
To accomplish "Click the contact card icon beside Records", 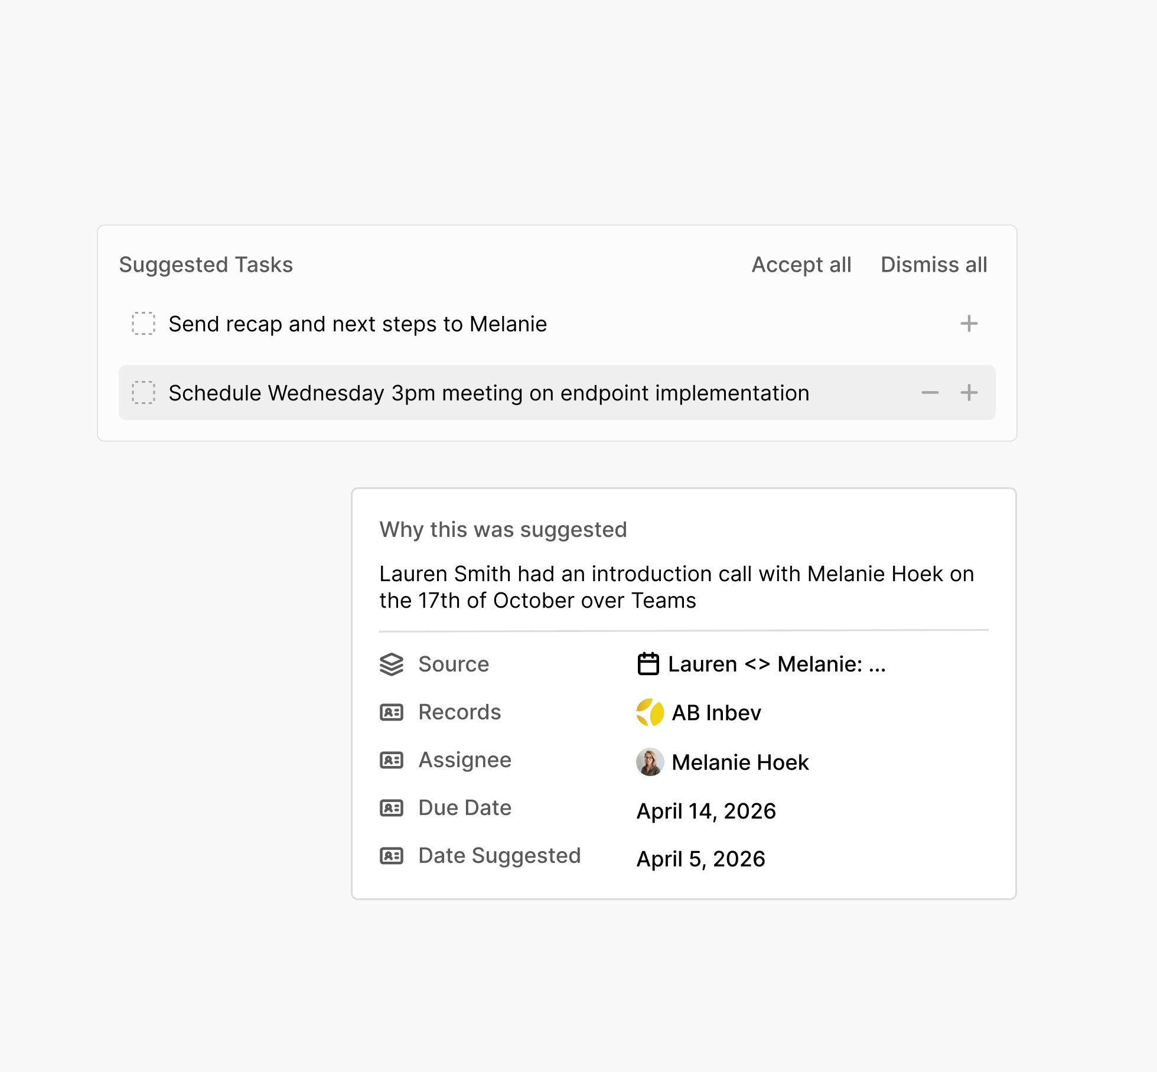I will tap(391, 712).
